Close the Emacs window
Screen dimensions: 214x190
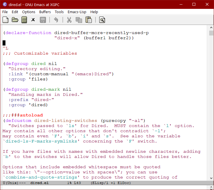pos(207,5)
